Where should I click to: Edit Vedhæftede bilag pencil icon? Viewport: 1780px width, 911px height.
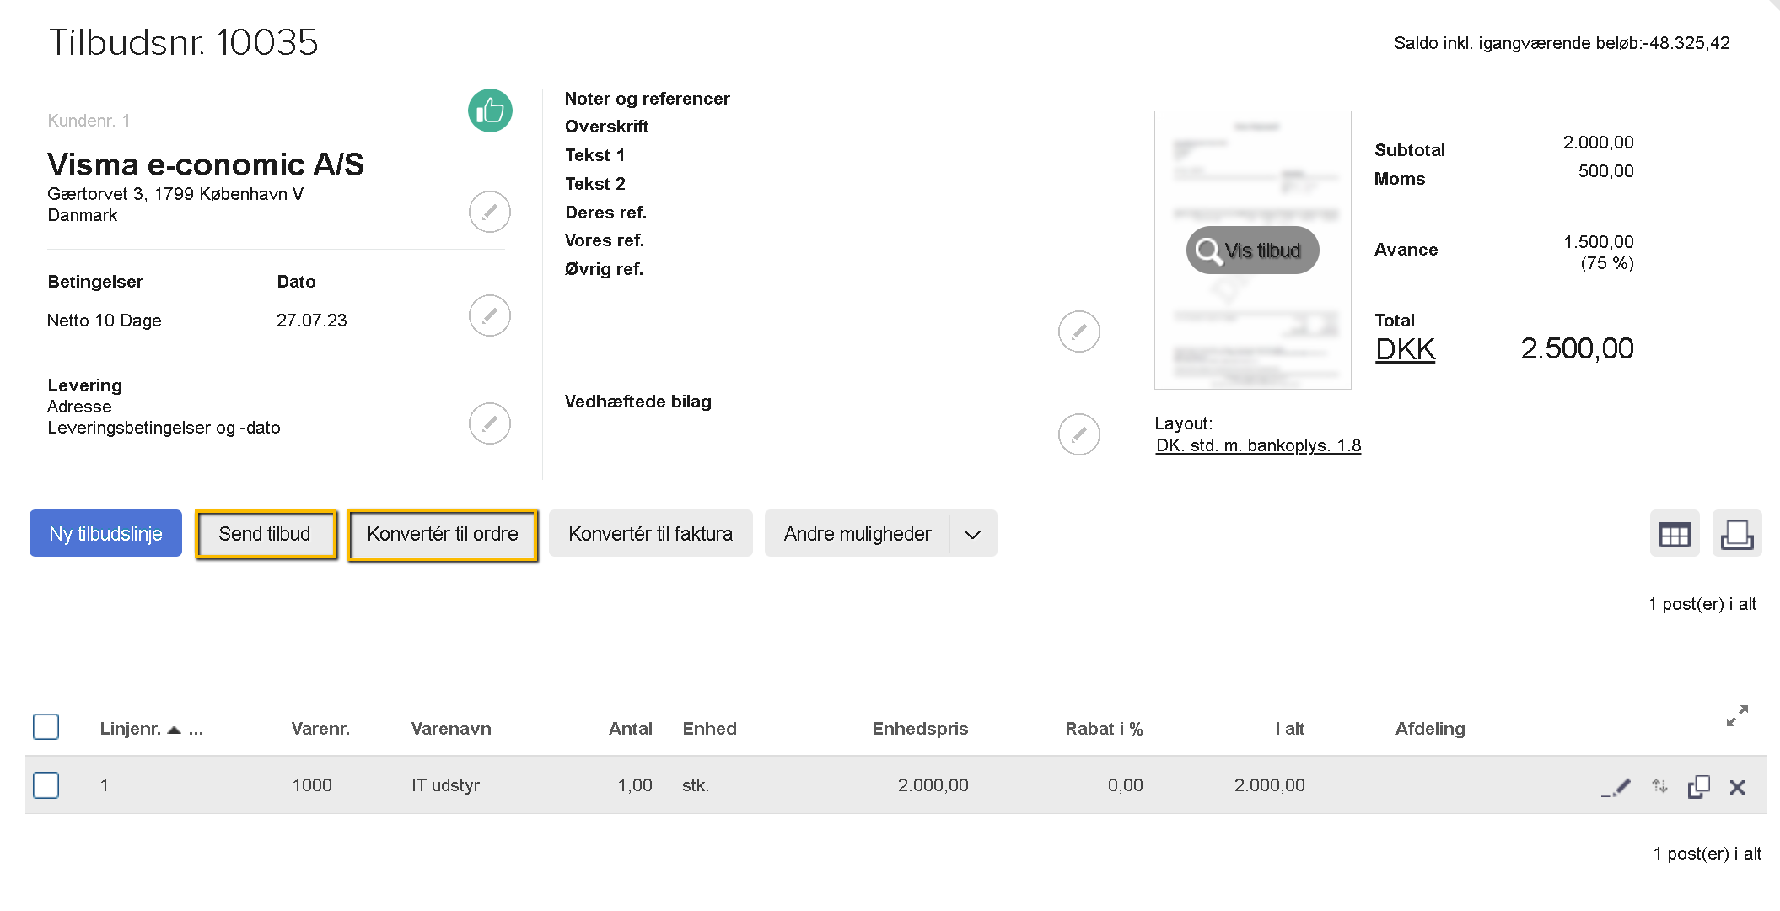click(x=1078, y=434)
